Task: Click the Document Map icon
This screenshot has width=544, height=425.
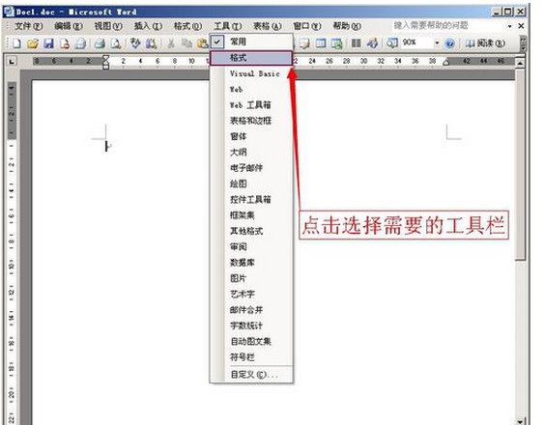Action: tap(392, 43)
